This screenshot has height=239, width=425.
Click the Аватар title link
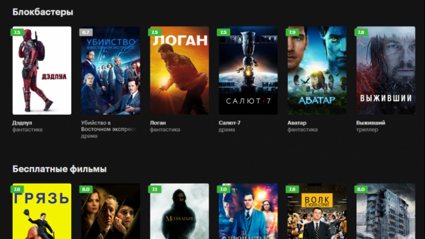pos(297,123)
